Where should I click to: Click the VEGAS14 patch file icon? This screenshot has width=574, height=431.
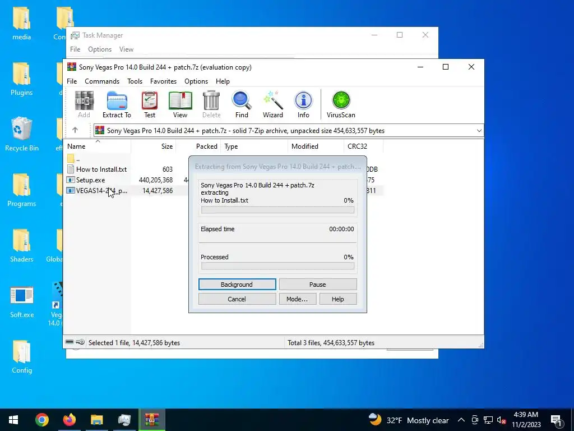[x=71, y=191]
